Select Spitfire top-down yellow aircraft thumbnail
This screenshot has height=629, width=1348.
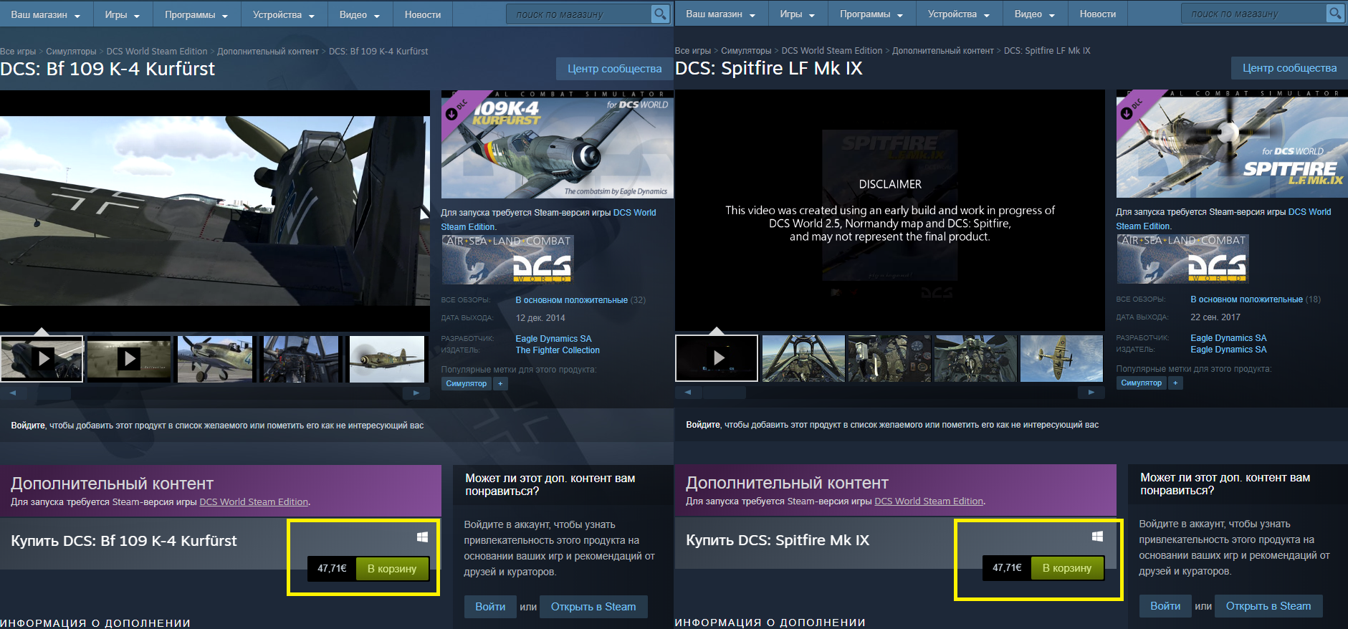coord(1061,357)
